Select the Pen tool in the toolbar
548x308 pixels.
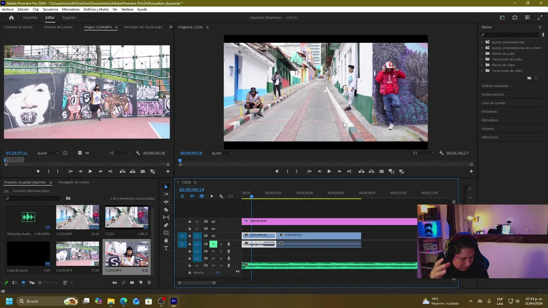(166, 225)
